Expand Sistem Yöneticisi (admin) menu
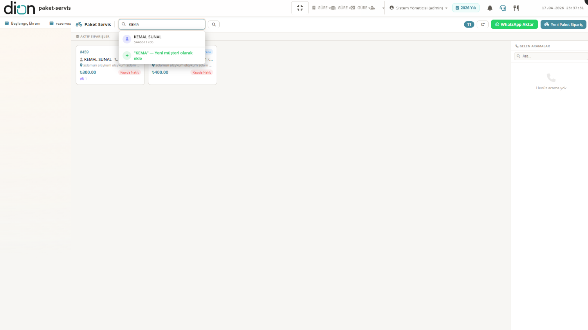This screenshot has height=330, width=588. coord(418,8)
